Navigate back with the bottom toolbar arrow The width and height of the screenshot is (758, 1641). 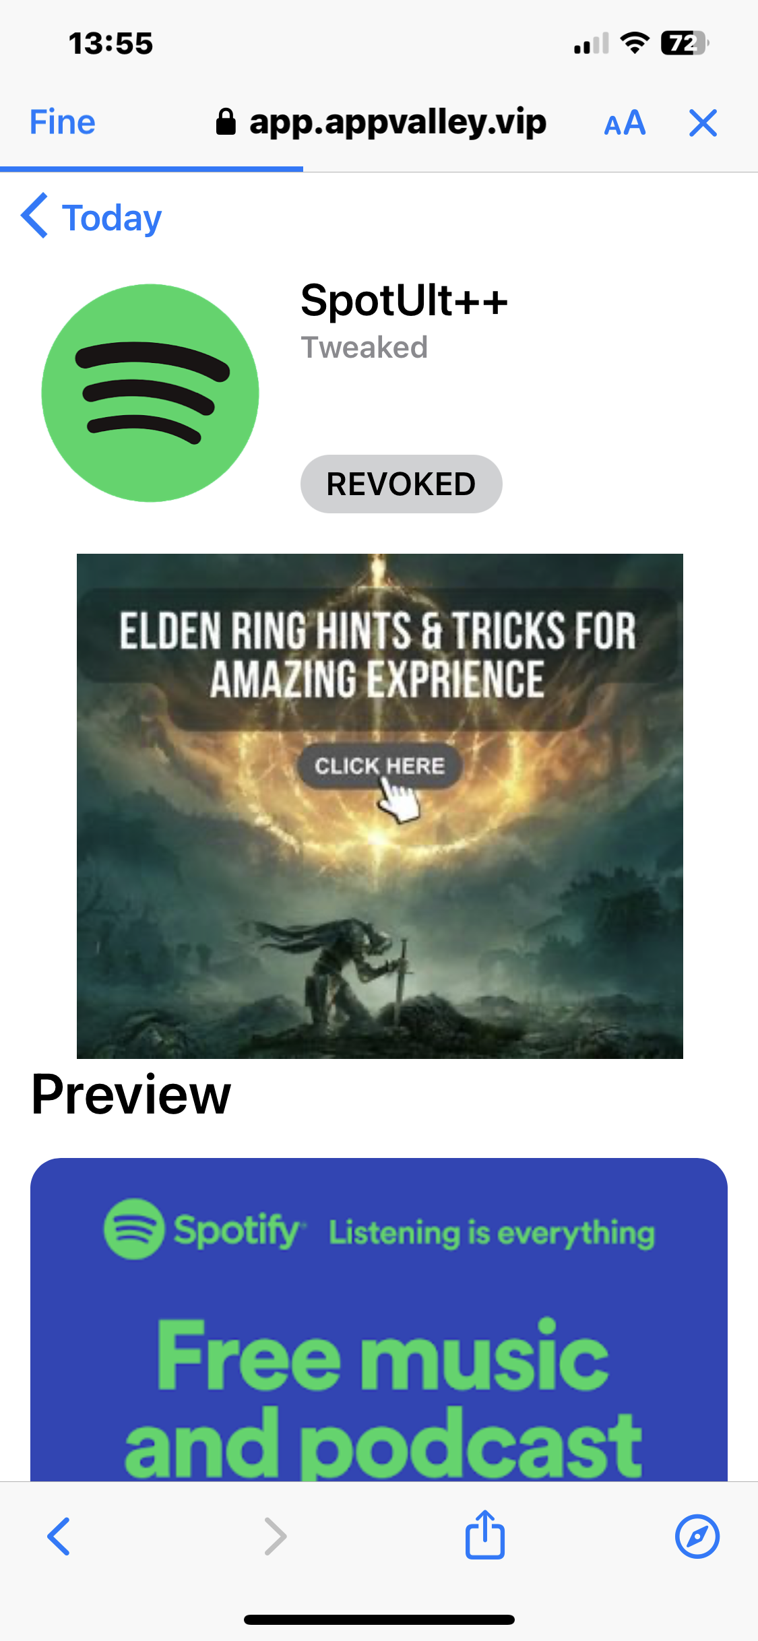tap(59, 1537)
